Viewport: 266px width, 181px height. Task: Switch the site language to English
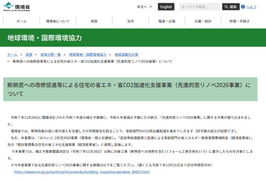[x=166, y=7]
